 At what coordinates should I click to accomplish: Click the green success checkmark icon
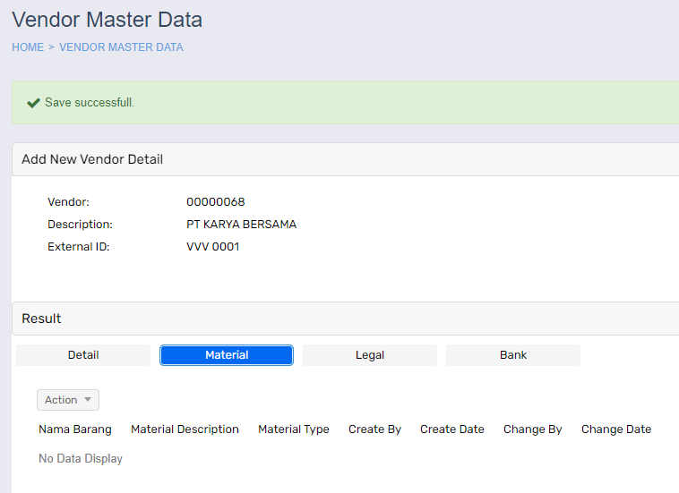[x=33, y=103]
